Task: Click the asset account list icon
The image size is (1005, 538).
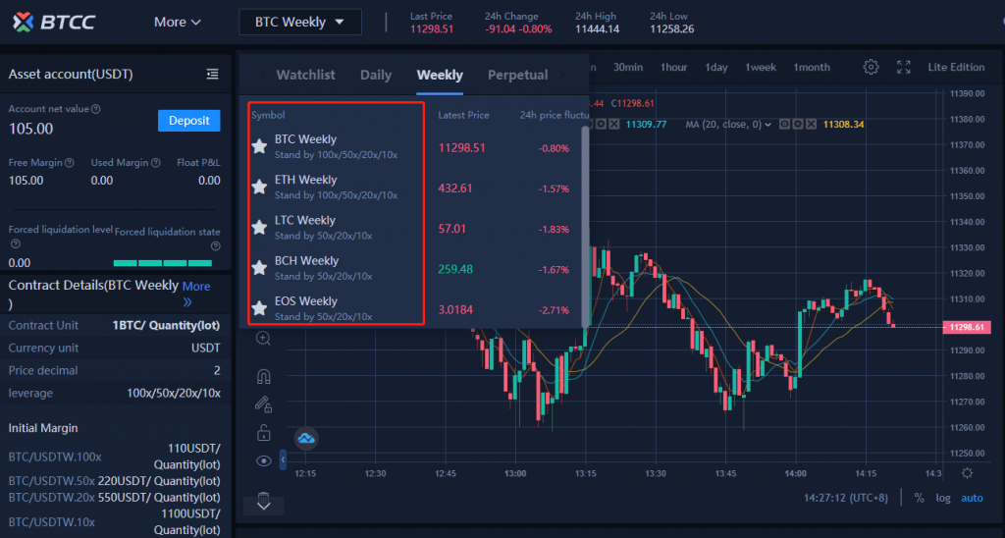Action: click(212, 75)
